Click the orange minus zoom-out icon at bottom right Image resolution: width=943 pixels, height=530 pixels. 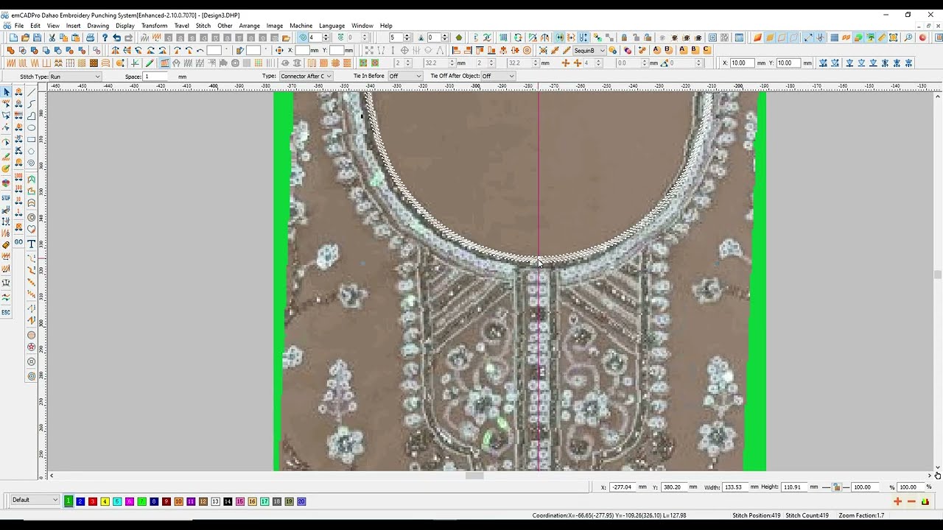coord(911,501)
